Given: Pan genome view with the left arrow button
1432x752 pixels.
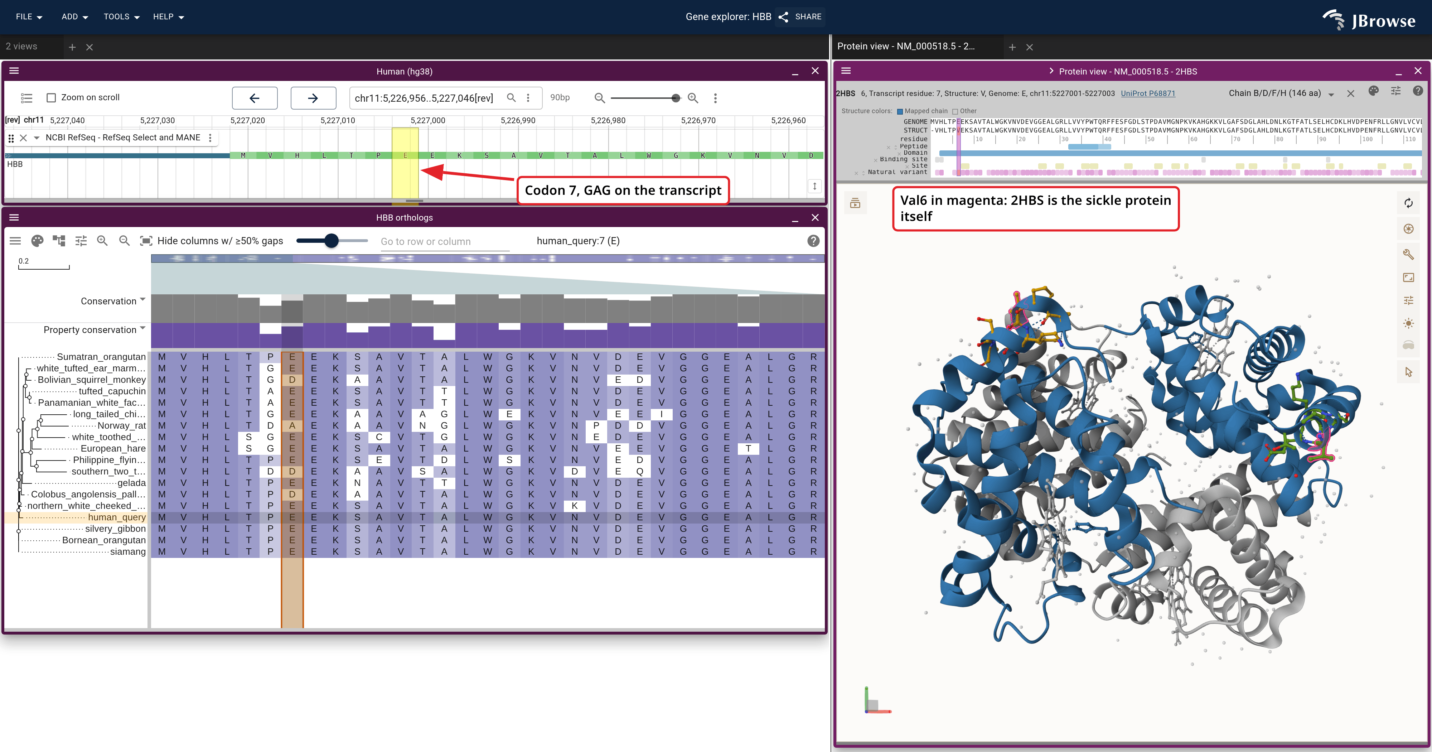Looking at the screenshot, I should click(x=255, y=98).
